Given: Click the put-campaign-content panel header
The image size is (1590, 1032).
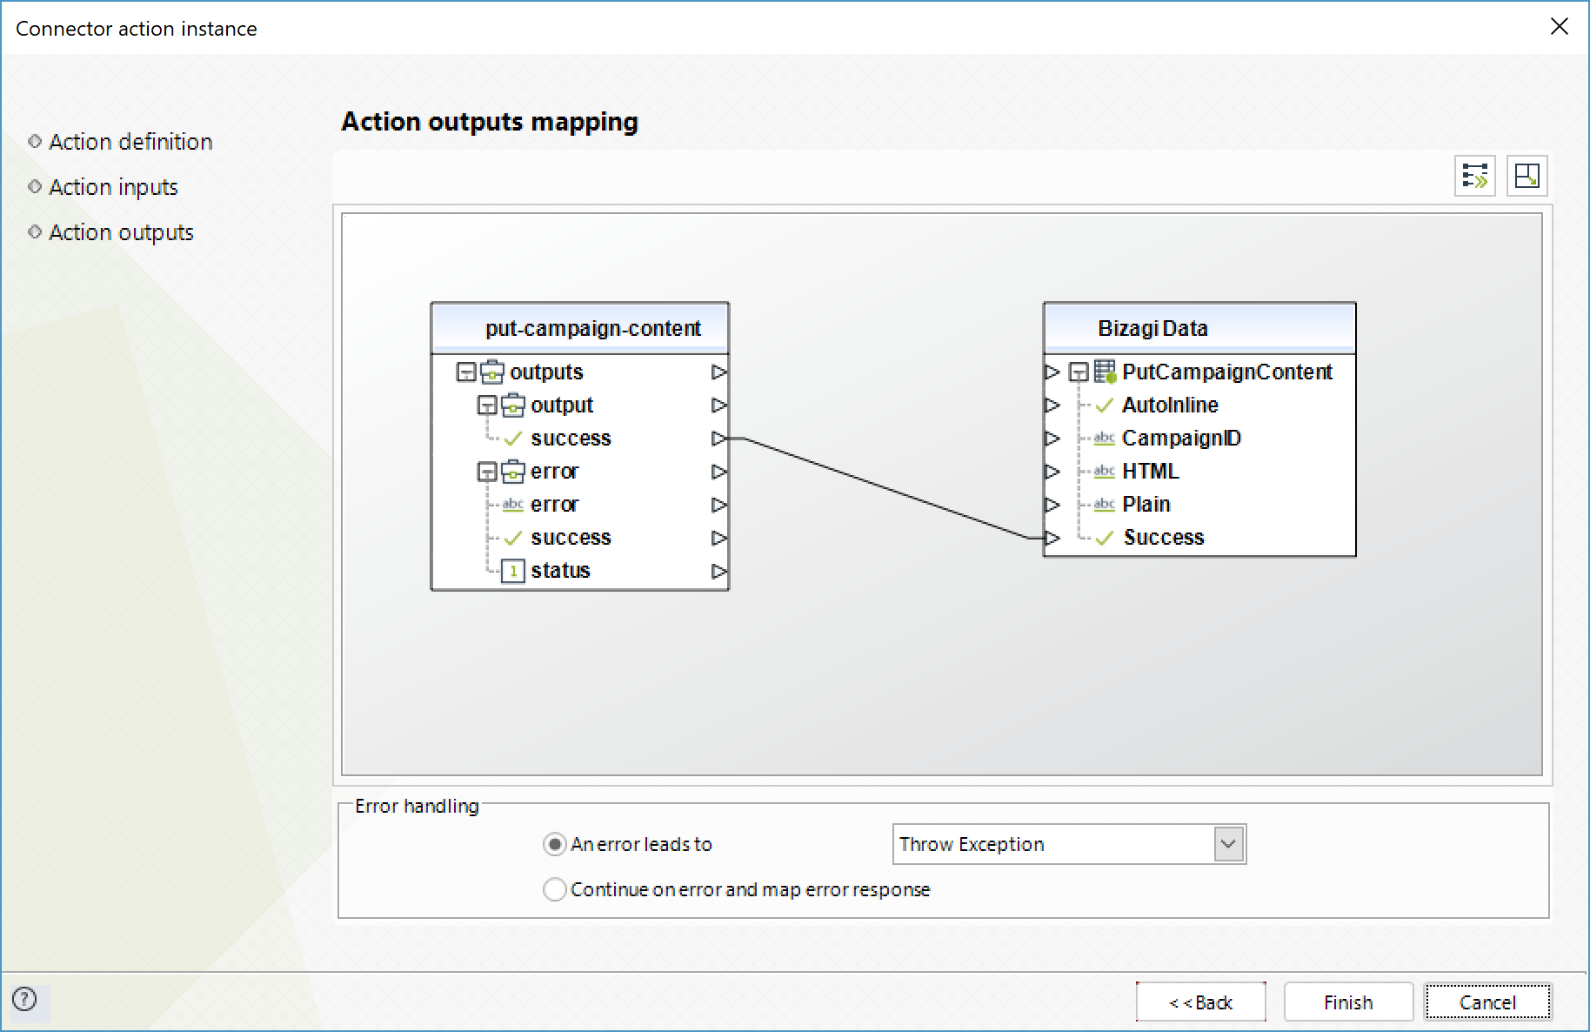Looking at the screenshot, I should pos(580,328).
